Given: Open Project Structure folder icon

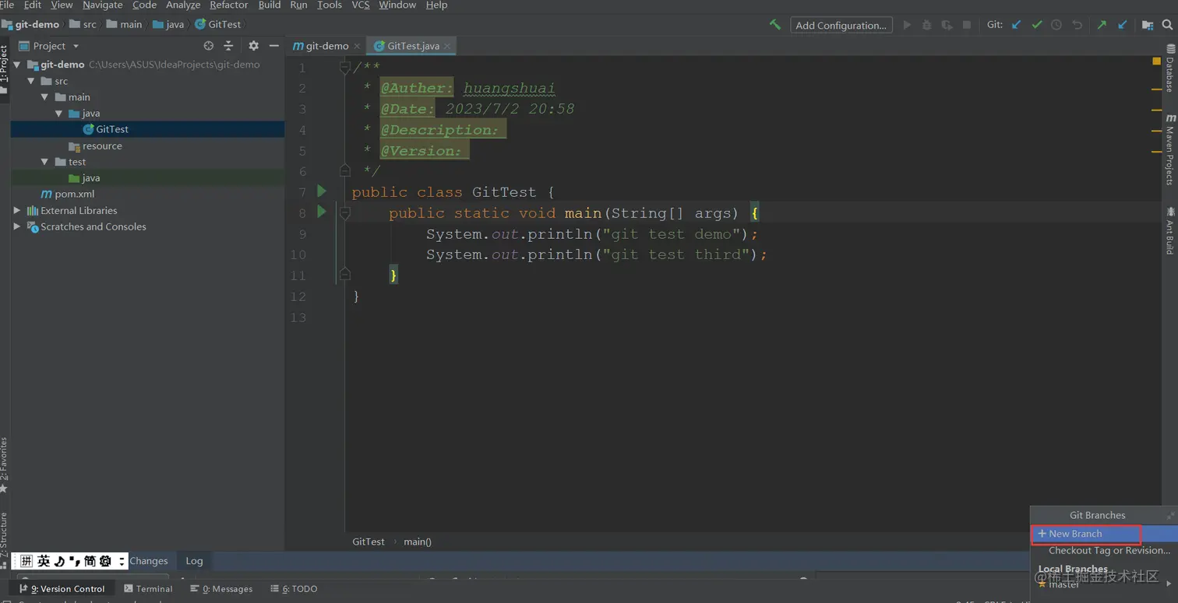Looking at the screenshot, I should pos(1148,25).
